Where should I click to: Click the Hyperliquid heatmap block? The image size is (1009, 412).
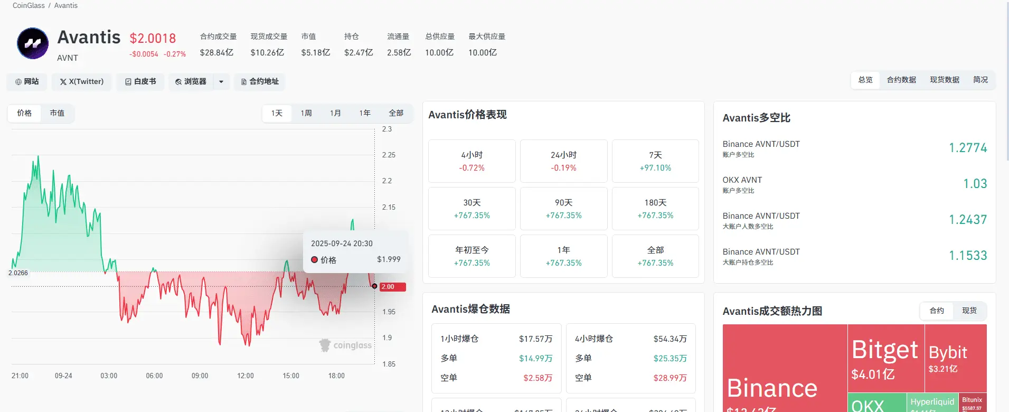coord(933,402)
